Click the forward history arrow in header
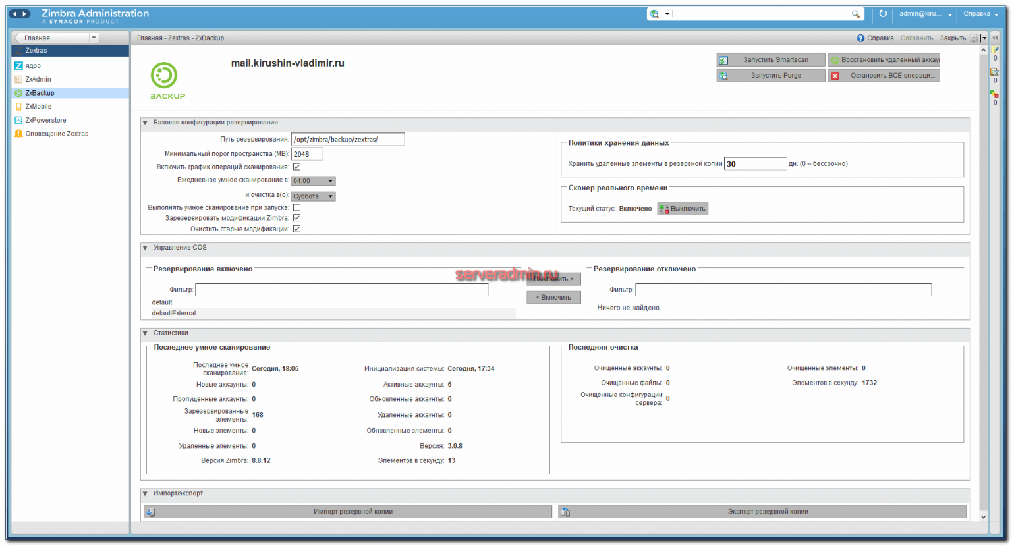 coord(24,14)
